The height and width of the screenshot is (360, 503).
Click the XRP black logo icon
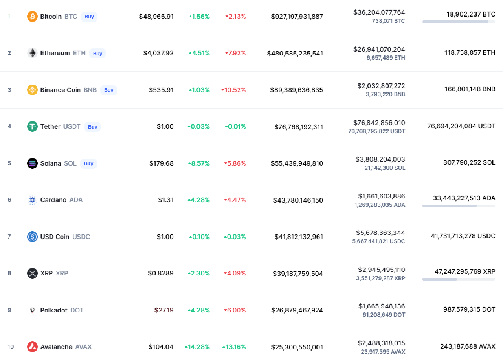(32, 273)
